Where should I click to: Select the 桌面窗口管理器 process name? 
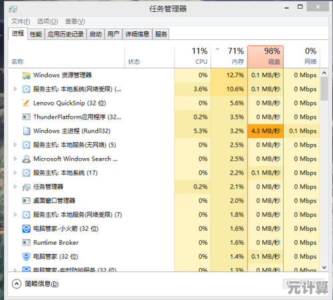[x=54, y=201]
